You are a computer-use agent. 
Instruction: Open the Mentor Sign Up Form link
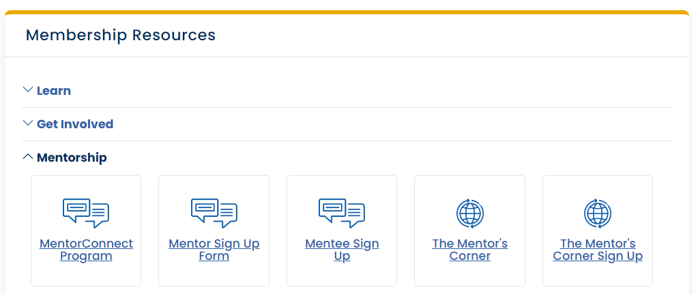click(214, 250)
